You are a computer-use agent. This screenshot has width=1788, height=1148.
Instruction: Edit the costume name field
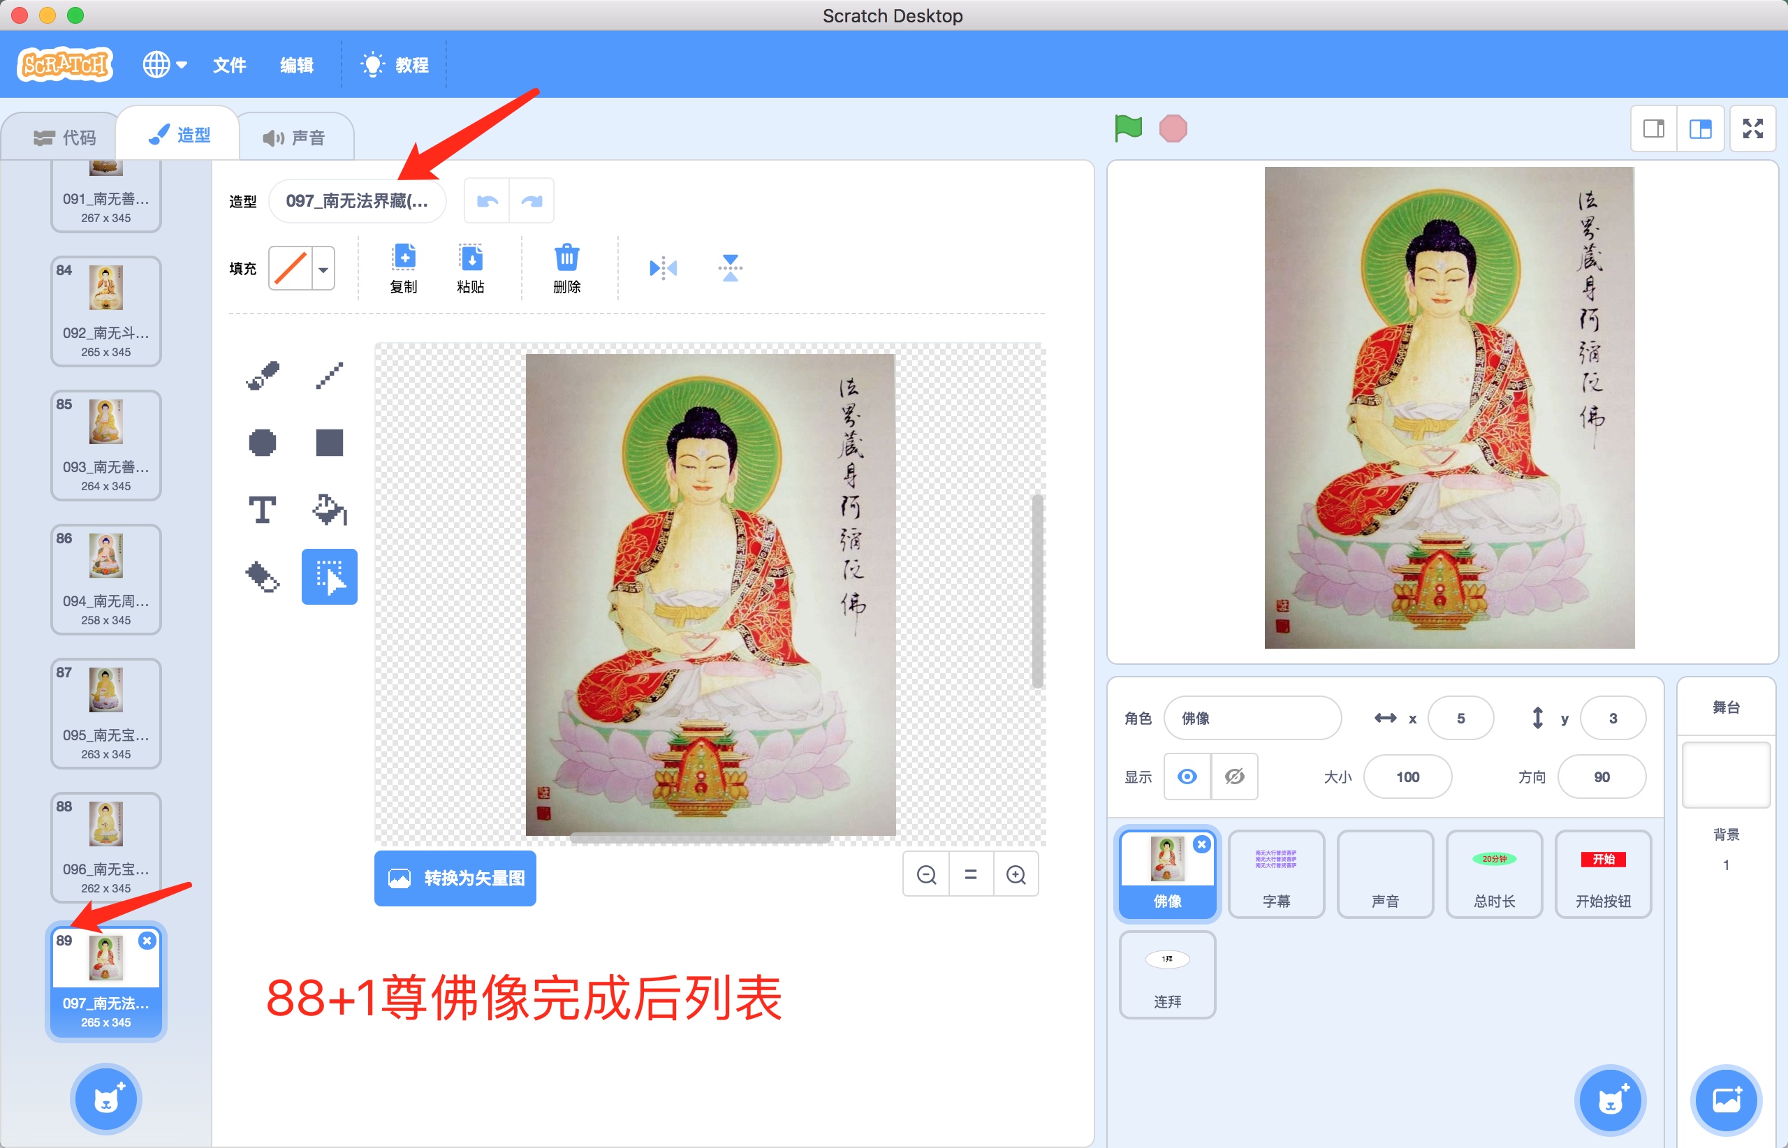pyautogui.click(x=357, y=201)
